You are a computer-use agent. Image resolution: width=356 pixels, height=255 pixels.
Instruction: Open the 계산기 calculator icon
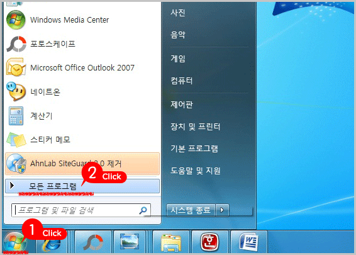[x=16, y=116]
